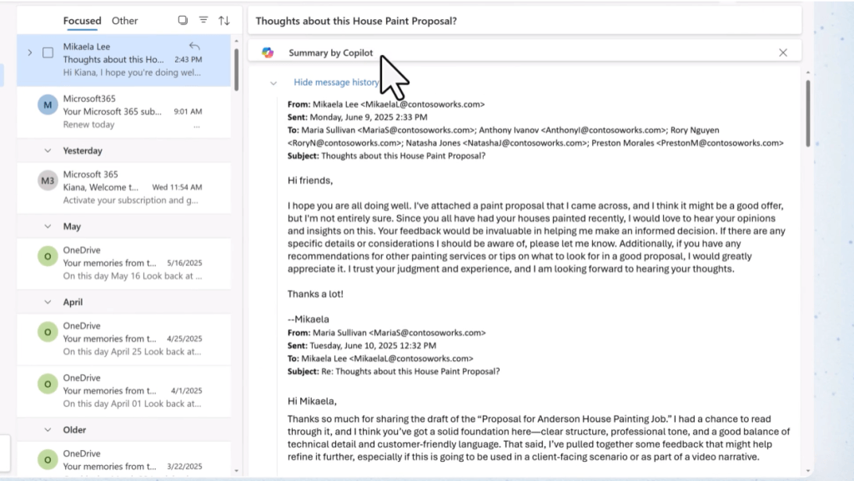
Task: Click the Subject Re: Thoughts about this line
Action: 394,372
